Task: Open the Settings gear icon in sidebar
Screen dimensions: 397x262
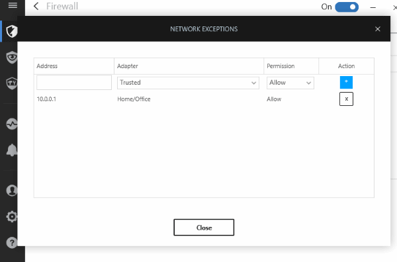Action: pos(12,217)
